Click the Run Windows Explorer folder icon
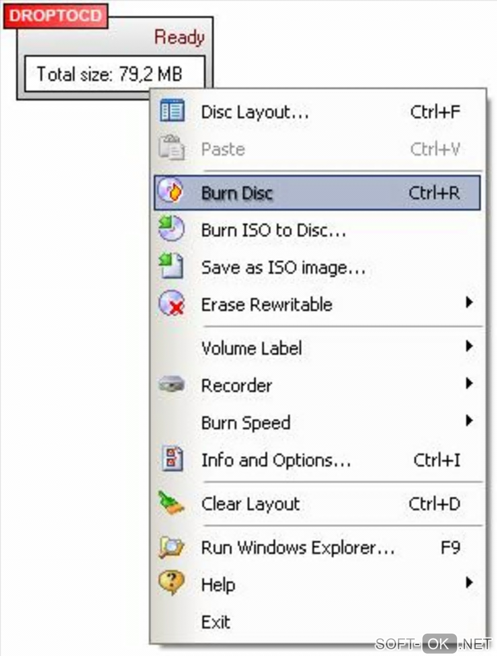 click(171, 546)
